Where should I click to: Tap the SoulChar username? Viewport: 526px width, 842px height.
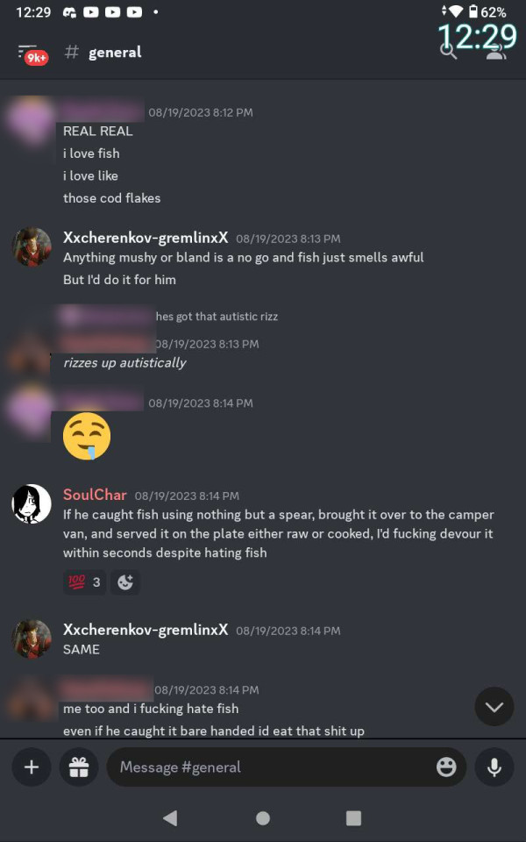(x=95, y=495)
